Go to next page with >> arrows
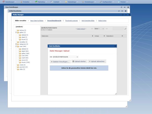The image size is (152, 114). pos(107,29)
